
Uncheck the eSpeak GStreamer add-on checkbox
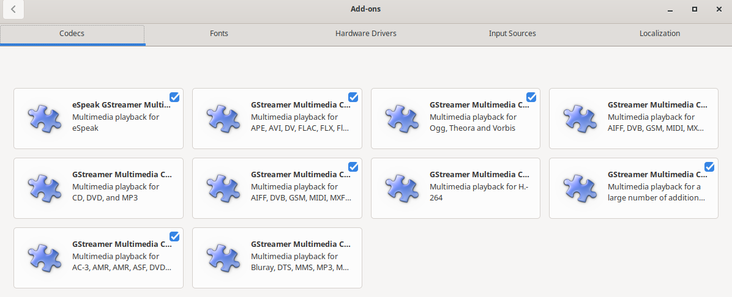(x=174, y=97)
